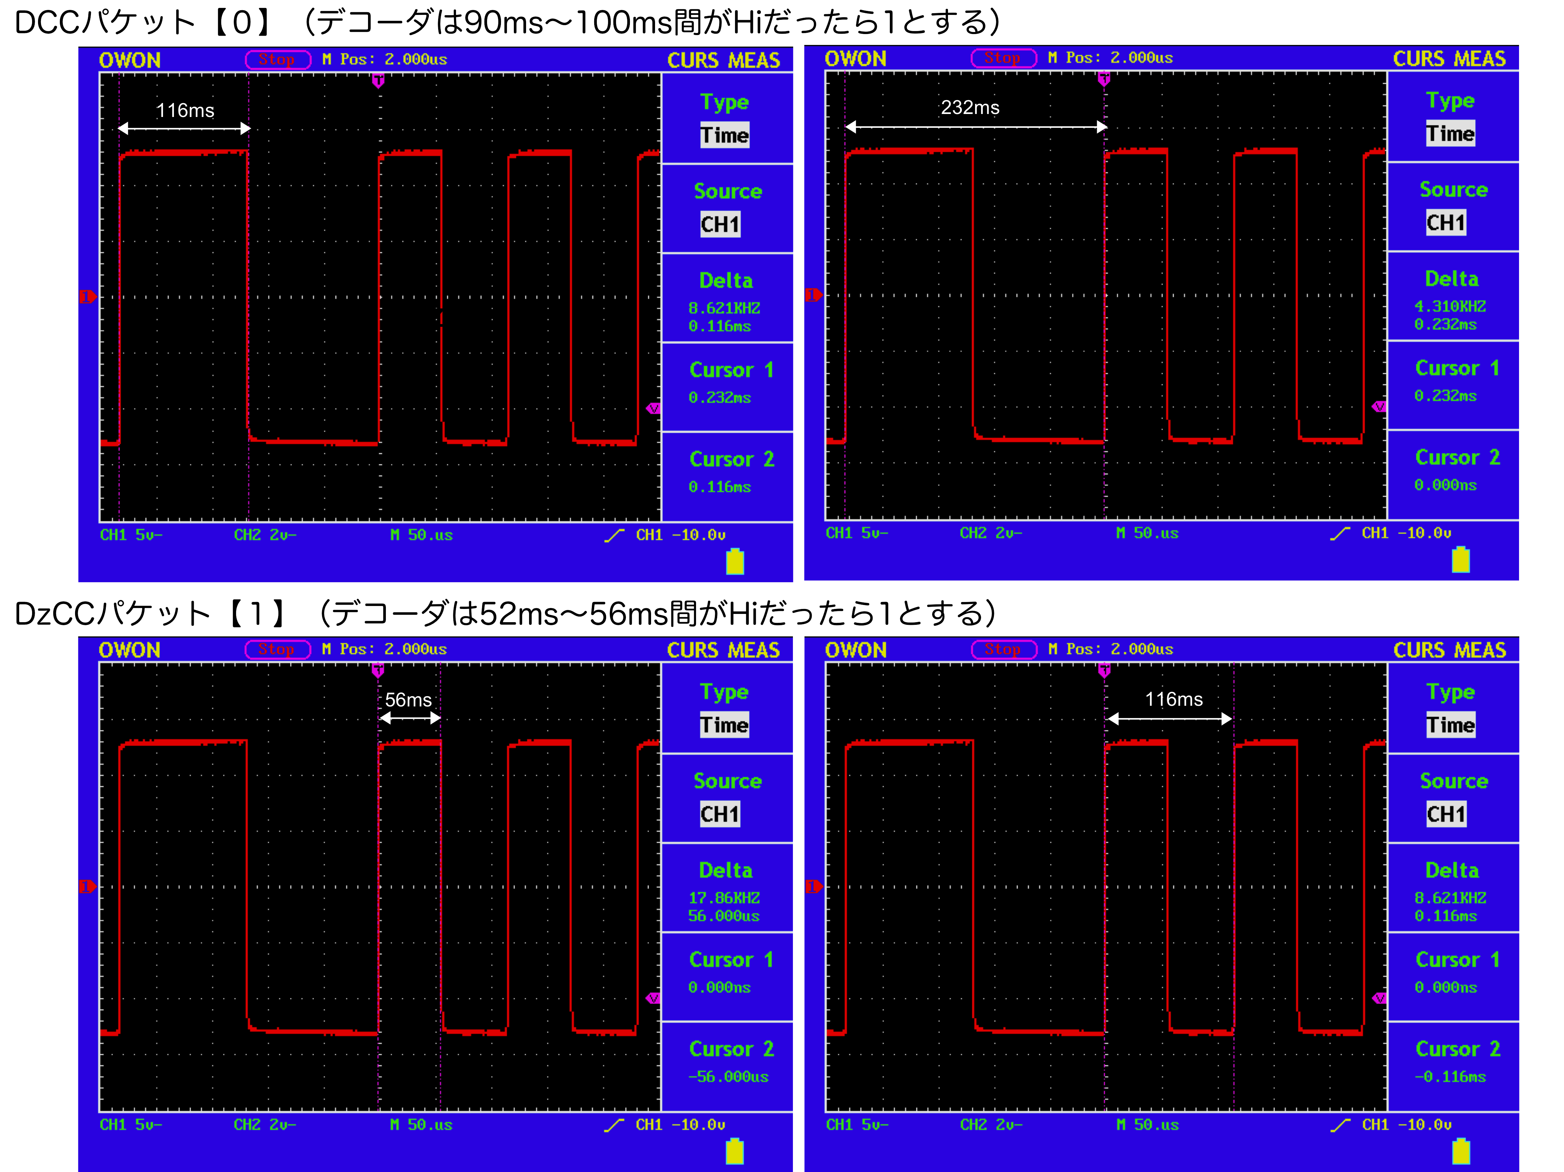This screenshot has width=1564, height=1172.
Task: Toggle Type Time option in bottom-left scope
Action: pyautogui.click(x=724, y=725)
